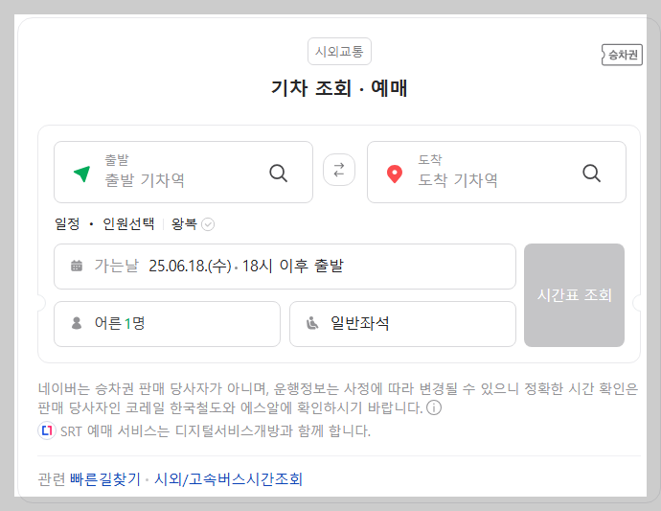Click the 시외교통 tag button

339,52
